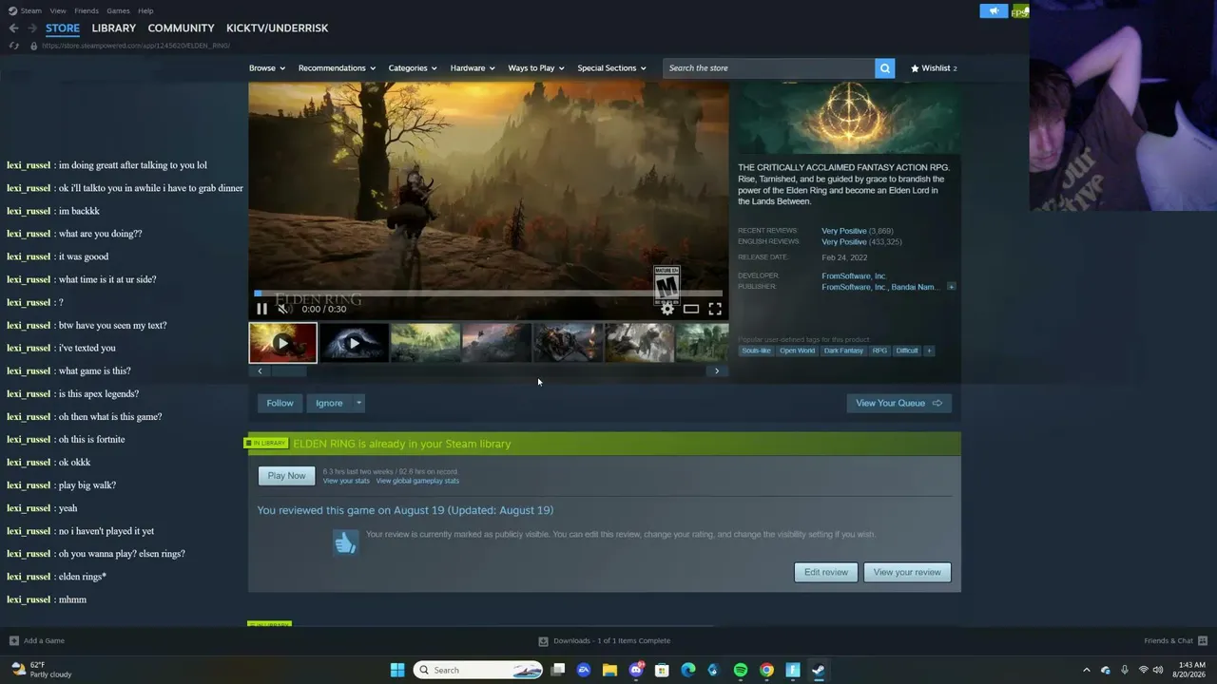Click the Follow button

280,403
